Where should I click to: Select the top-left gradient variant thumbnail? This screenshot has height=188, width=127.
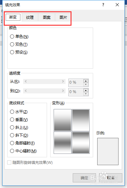[62, 120]
